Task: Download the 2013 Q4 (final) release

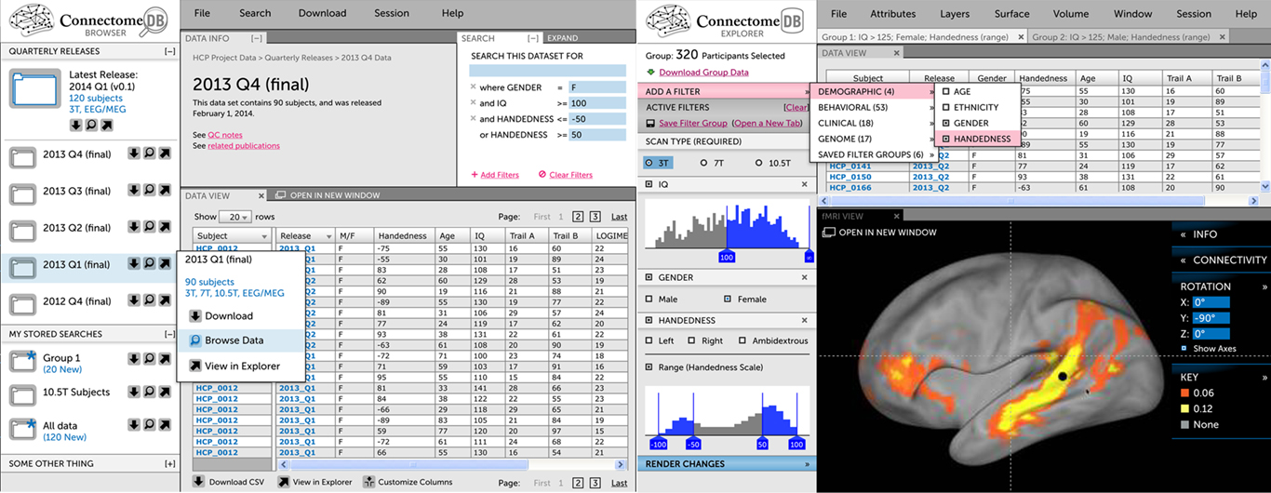Action: [134, 153]
